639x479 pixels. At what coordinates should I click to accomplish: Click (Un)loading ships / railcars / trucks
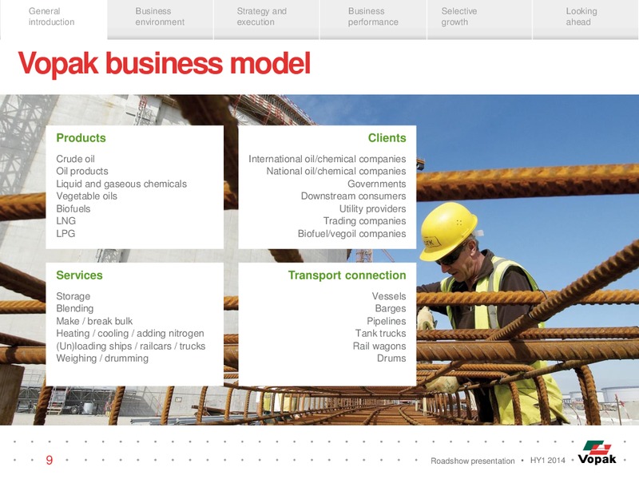point(131,346)
